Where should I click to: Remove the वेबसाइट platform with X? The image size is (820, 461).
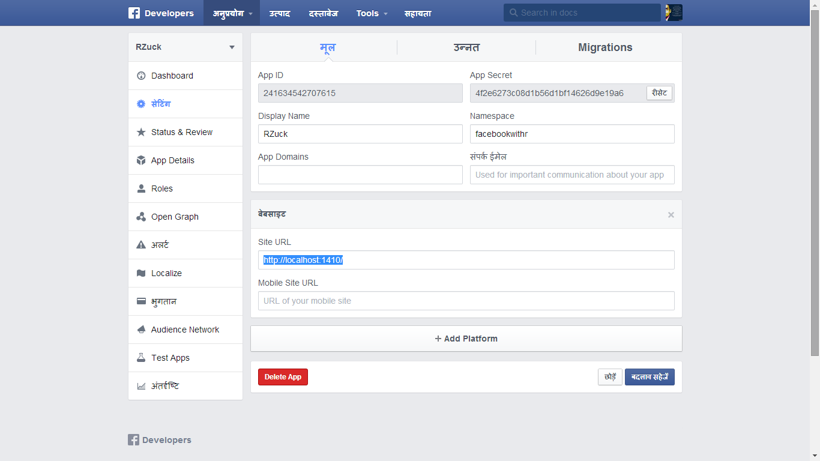click(x=671, y=215)
